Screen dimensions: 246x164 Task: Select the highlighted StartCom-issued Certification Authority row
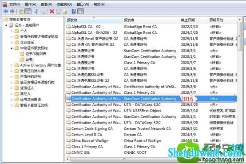151,99
